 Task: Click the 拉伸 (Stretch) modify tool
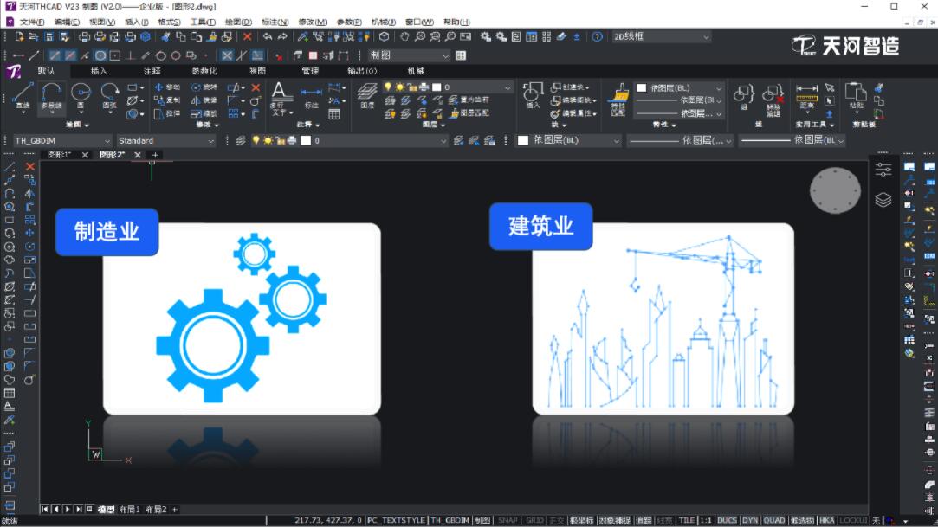pos(167,113)
